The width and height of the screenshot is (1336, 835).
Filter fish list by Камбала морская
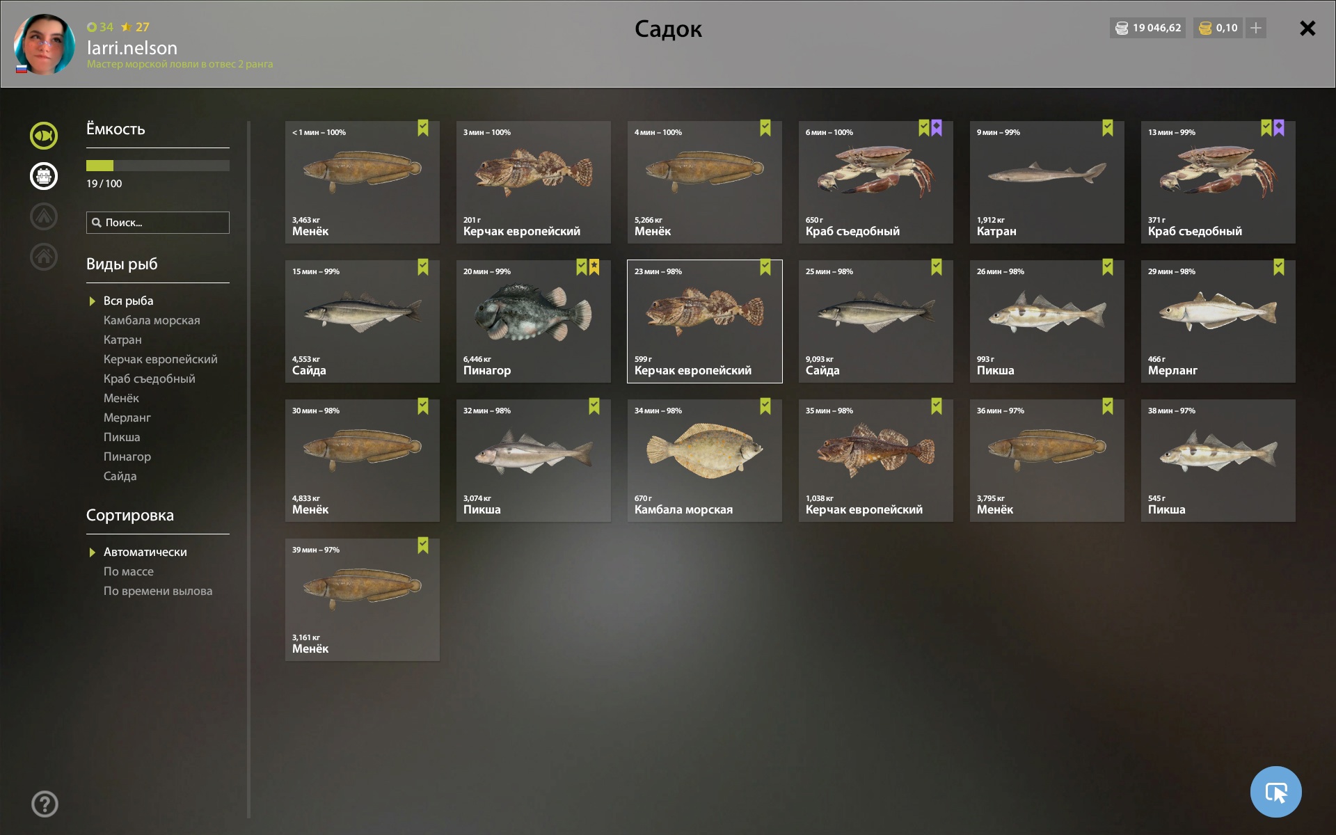[x=152, y=320]
